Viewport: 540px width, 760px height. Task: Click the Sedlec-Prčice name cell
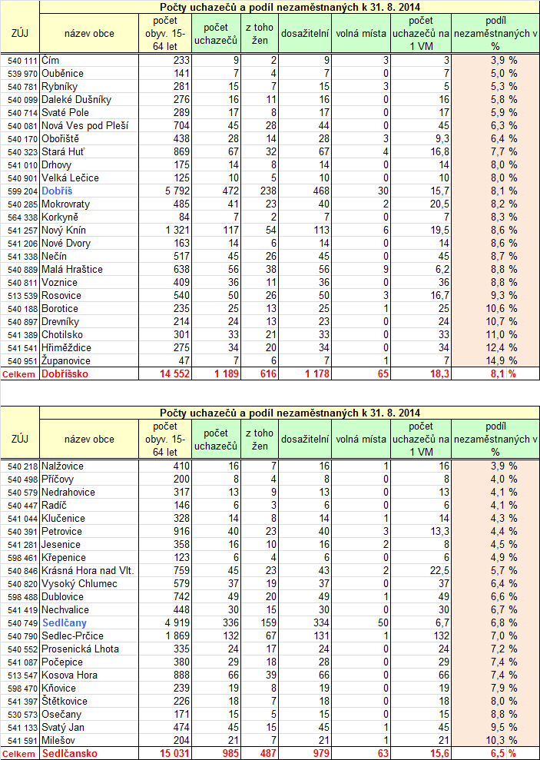coord(89,636)
